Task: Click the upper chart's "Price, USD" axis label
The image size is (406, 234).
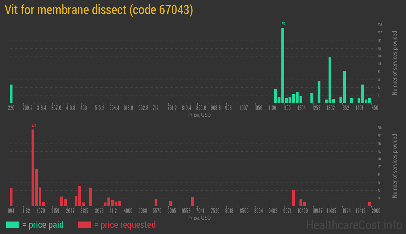Action: click(199, 115)
